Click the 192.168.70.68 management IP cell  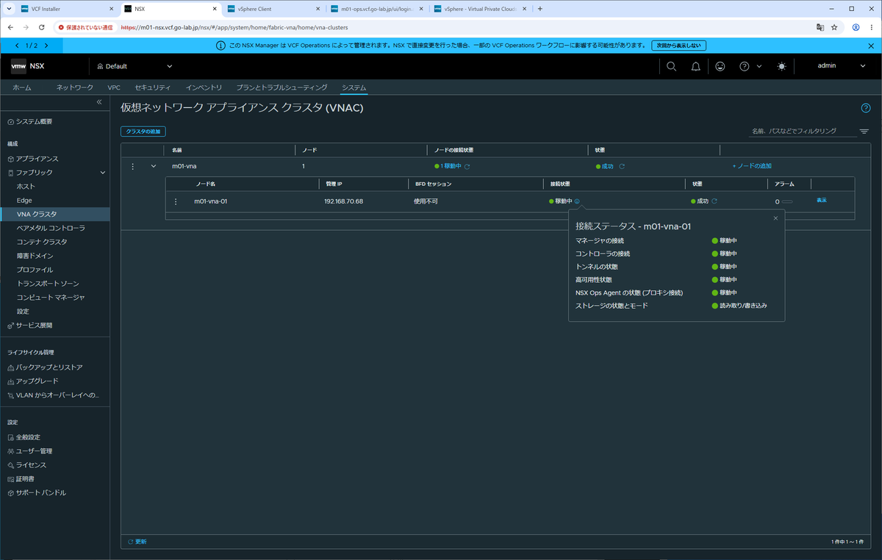(344, 201)
